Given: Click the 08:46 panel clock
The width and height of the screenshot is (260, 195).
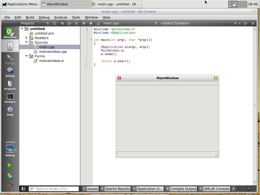Looking at the screenshot, I should click(253, 4).
